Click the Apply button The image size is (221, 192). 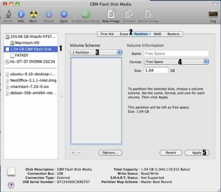197,153
